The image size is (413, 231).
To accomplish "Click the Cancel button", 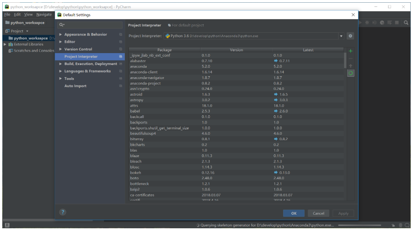I will pos(319,213).
